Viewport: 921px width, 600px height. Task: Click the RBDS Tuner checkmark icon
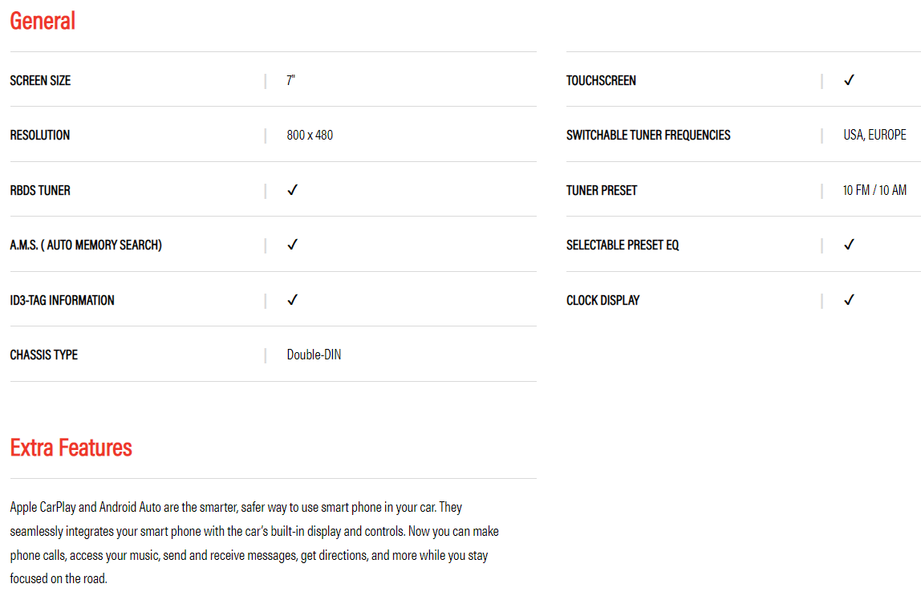click(x=293, y=190)
